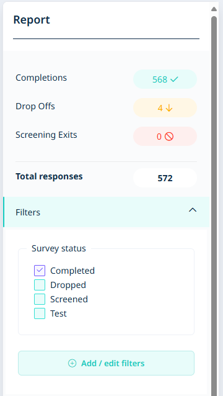Click the red prohibited icon for screening exits
The width and height of the screenshot is (223, 396).
[169, 137]
